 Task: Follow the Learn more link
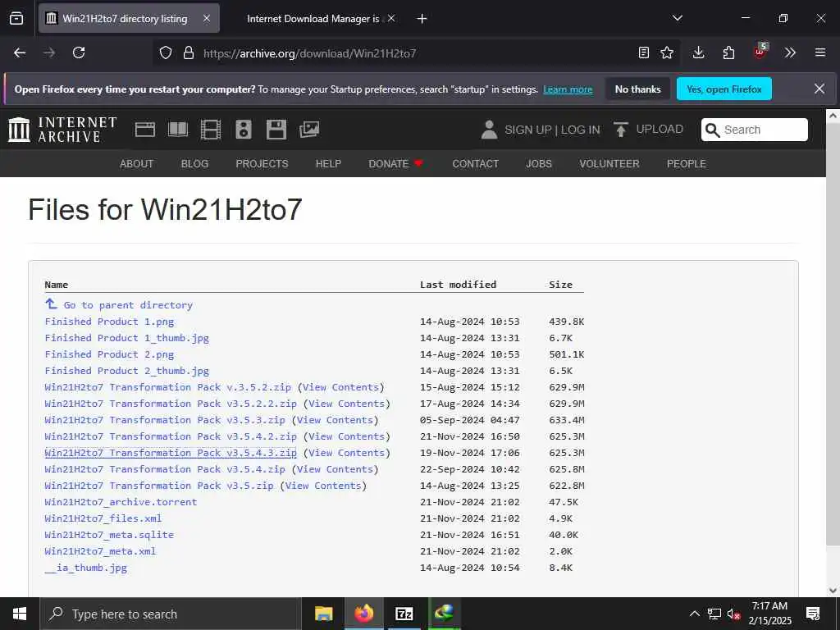[x=568, y=89]
